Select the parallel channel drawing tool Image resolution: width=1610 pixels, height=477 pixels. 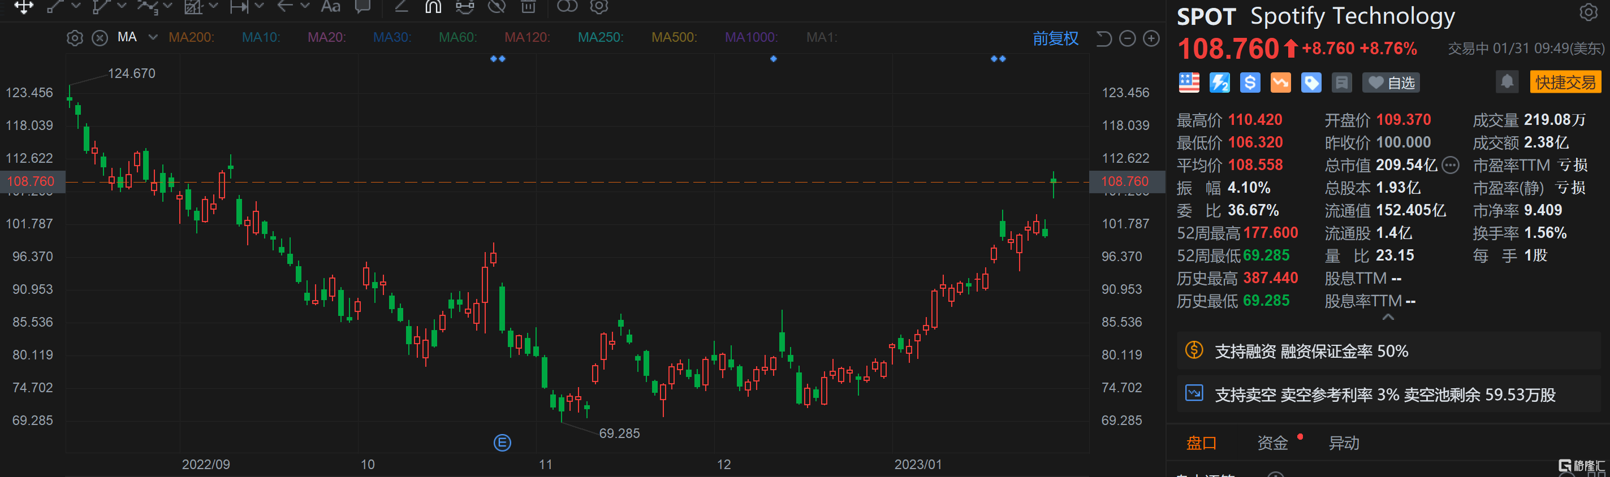101,6
